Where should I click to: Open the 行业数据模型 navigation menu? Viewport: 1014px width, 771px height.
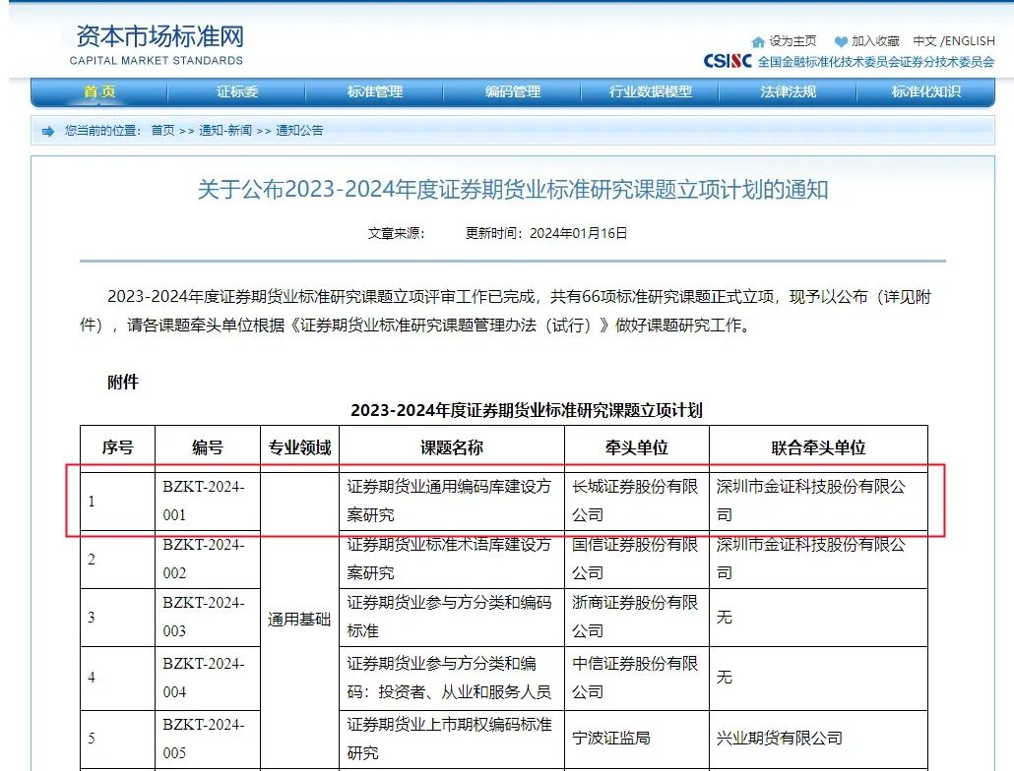(650, 91)
